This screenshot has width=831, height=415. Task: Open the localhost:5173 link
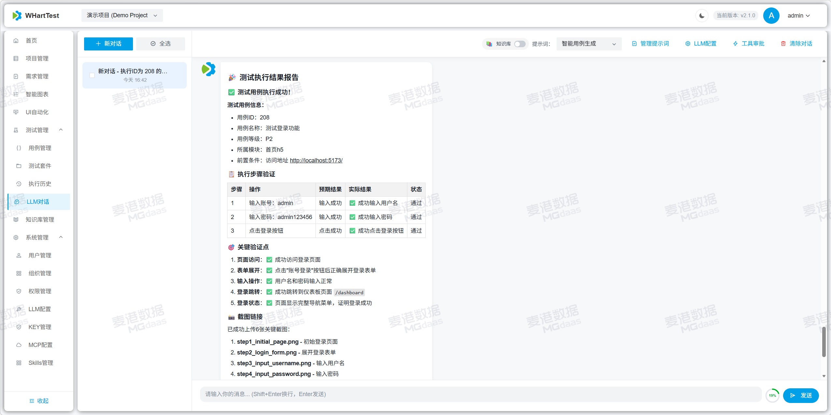(316, 160)
